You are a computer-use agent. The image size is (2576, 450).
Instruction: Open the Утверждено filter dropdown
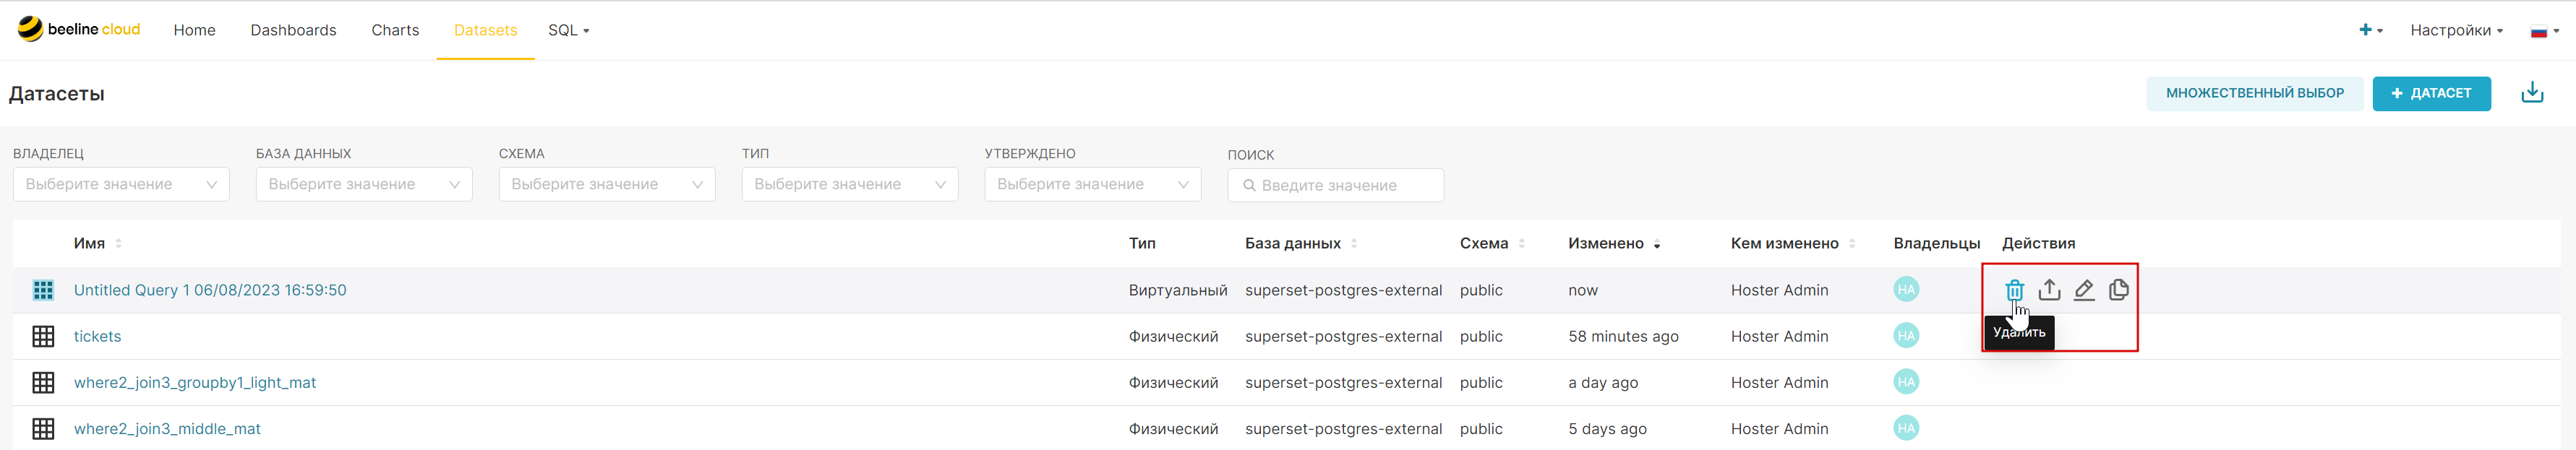(x=1093, y=184)
